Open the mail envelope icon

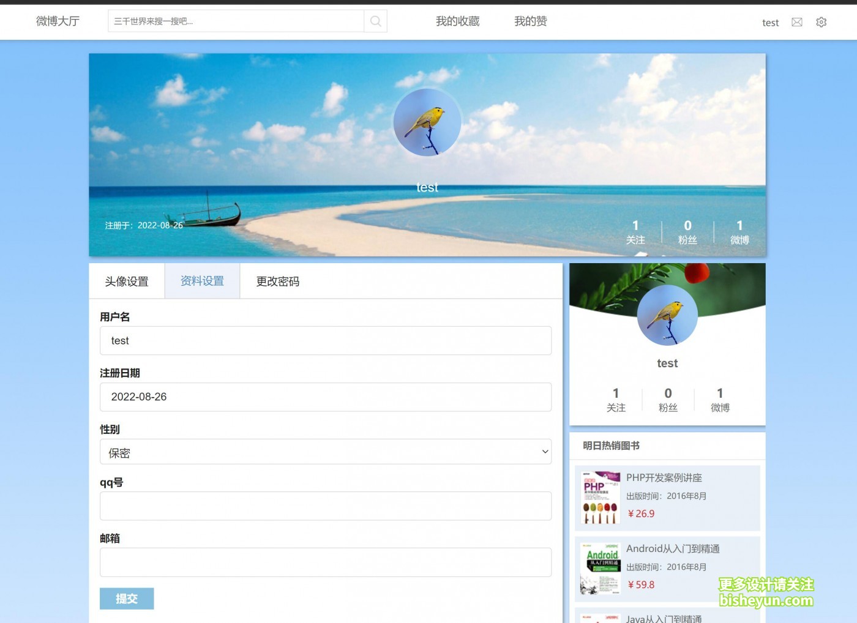[x=797, y=22]
